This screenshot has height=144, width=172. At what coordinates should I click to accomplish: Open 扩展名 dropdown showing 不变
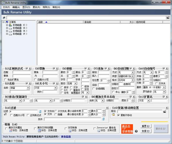tap(144, 100)
